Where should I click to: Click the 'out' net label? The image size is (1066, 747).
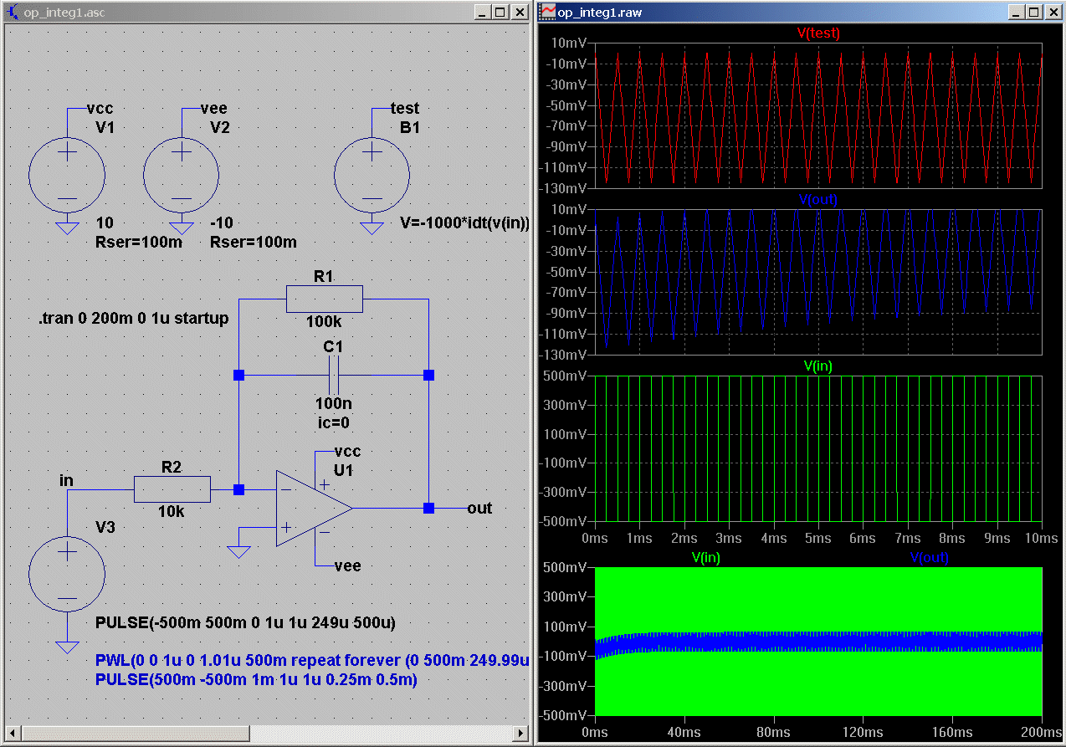pyautogui.click(x=479, y=508)
